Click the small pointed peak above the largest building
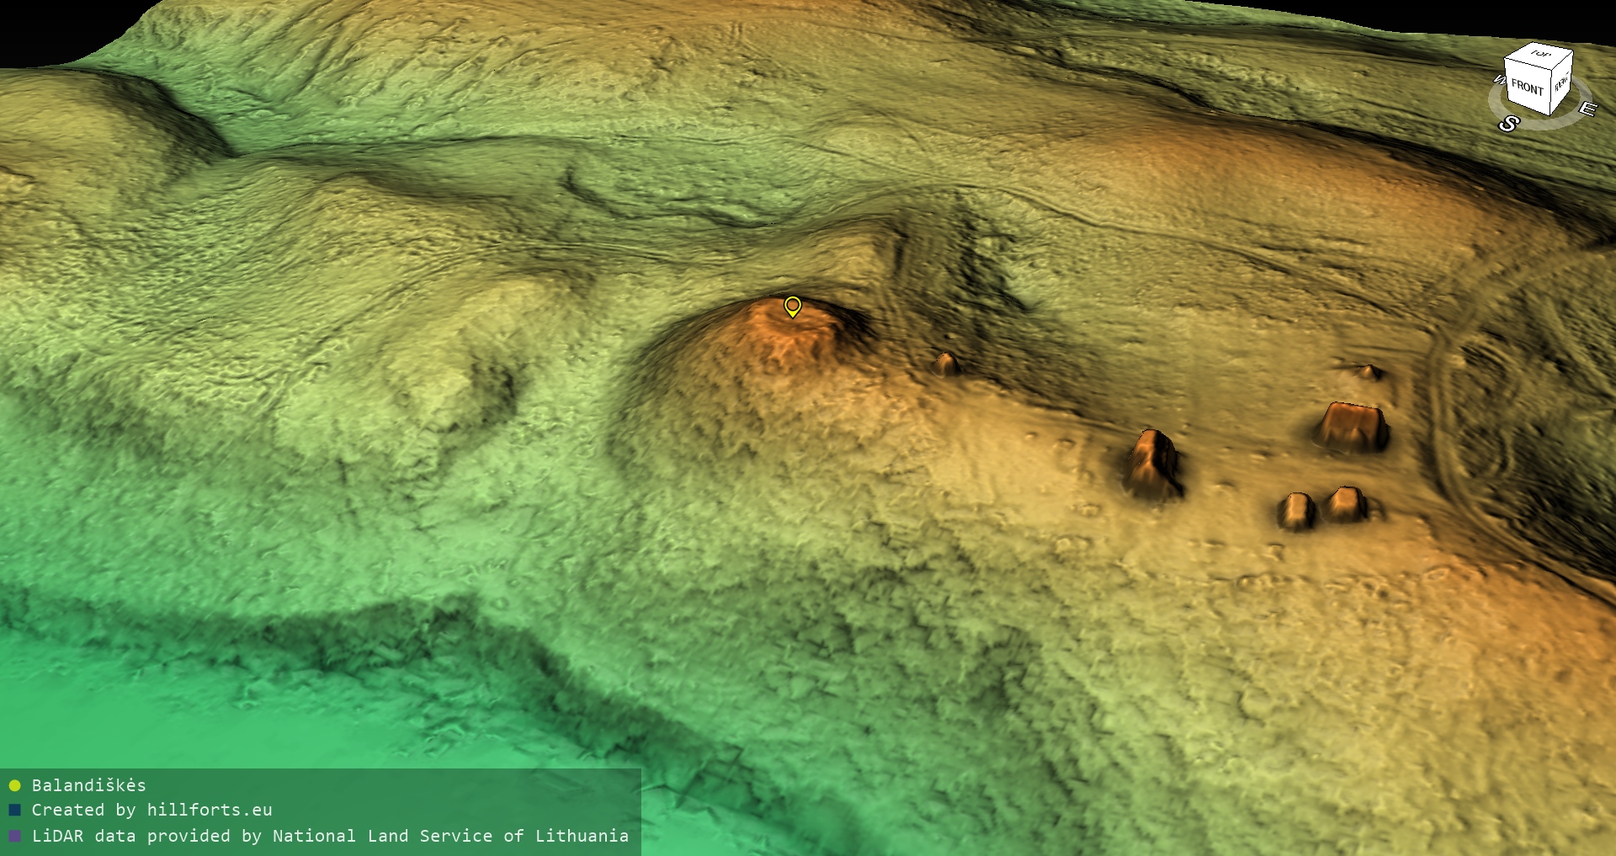 tap(1369, 371)
